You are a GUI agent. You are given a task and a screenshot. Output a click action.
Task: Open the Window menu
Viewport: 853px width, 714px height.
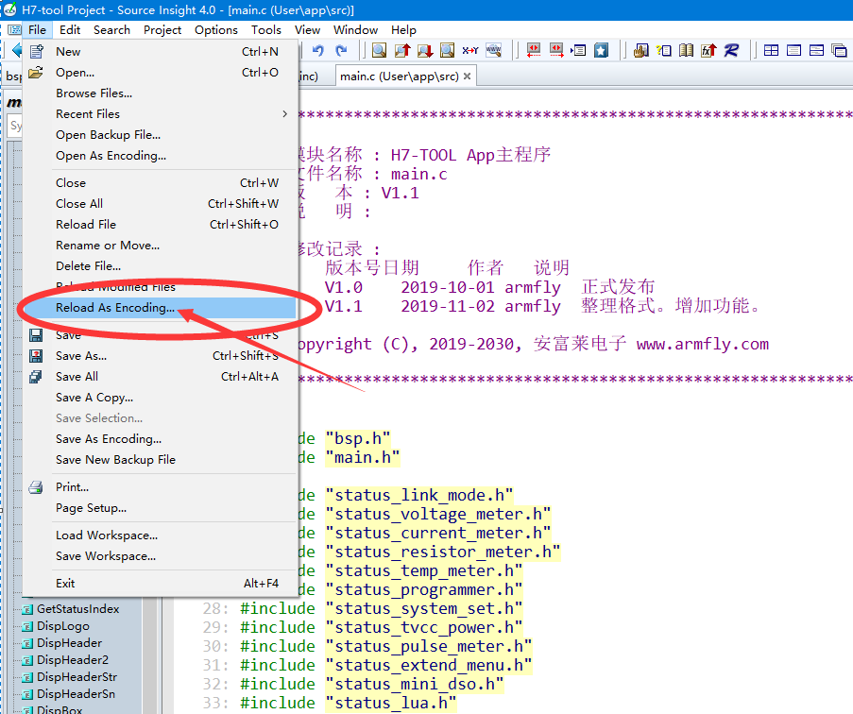tap(355, 30)
